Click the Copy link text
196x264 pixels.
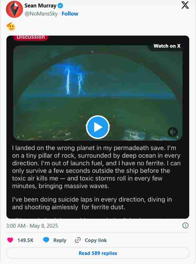pos(96,240)
